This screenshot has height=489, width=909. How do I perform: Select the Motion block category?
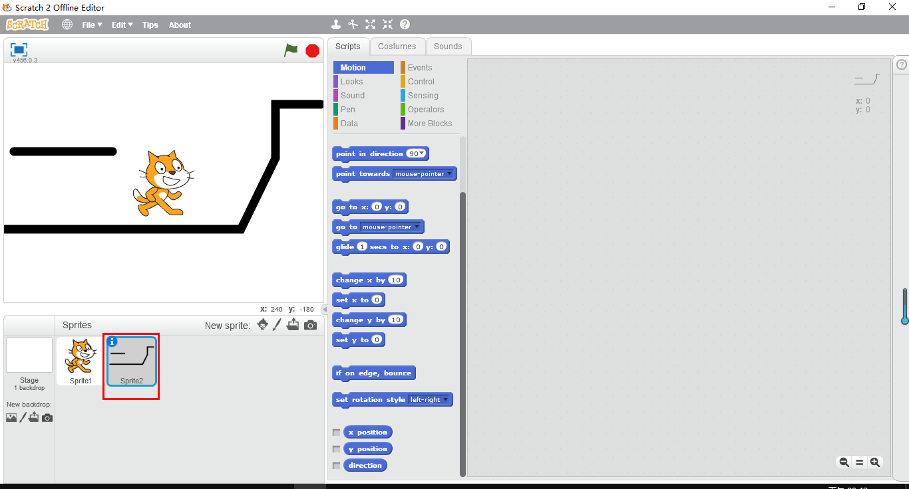(x=363, y=68)
